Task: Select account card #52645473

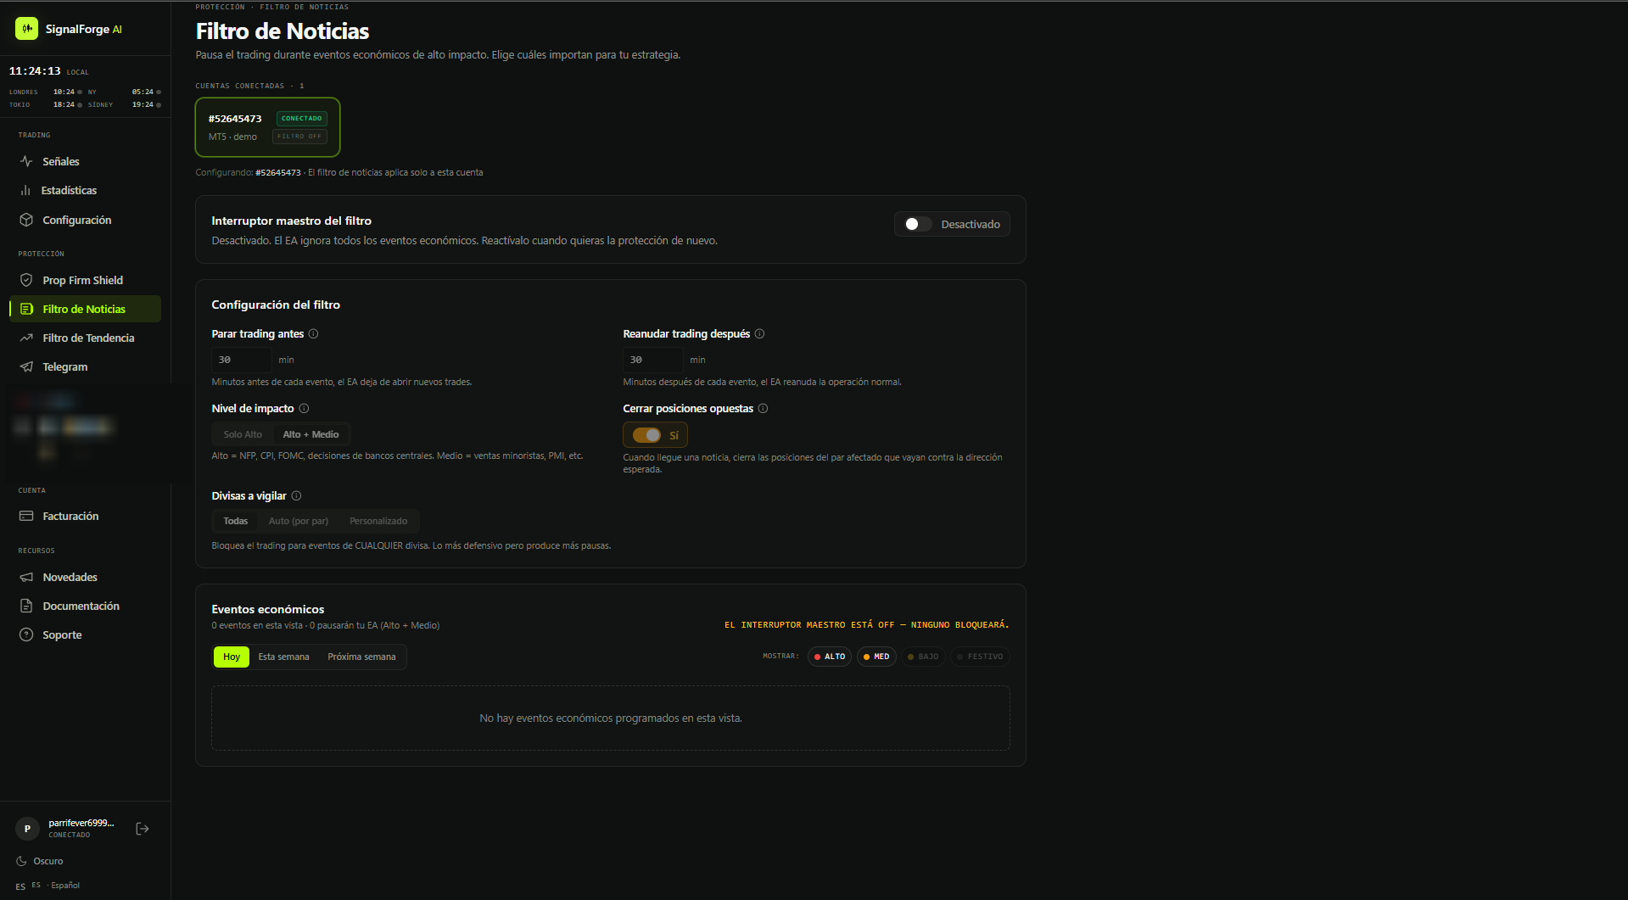Action: tap(267, 127)
